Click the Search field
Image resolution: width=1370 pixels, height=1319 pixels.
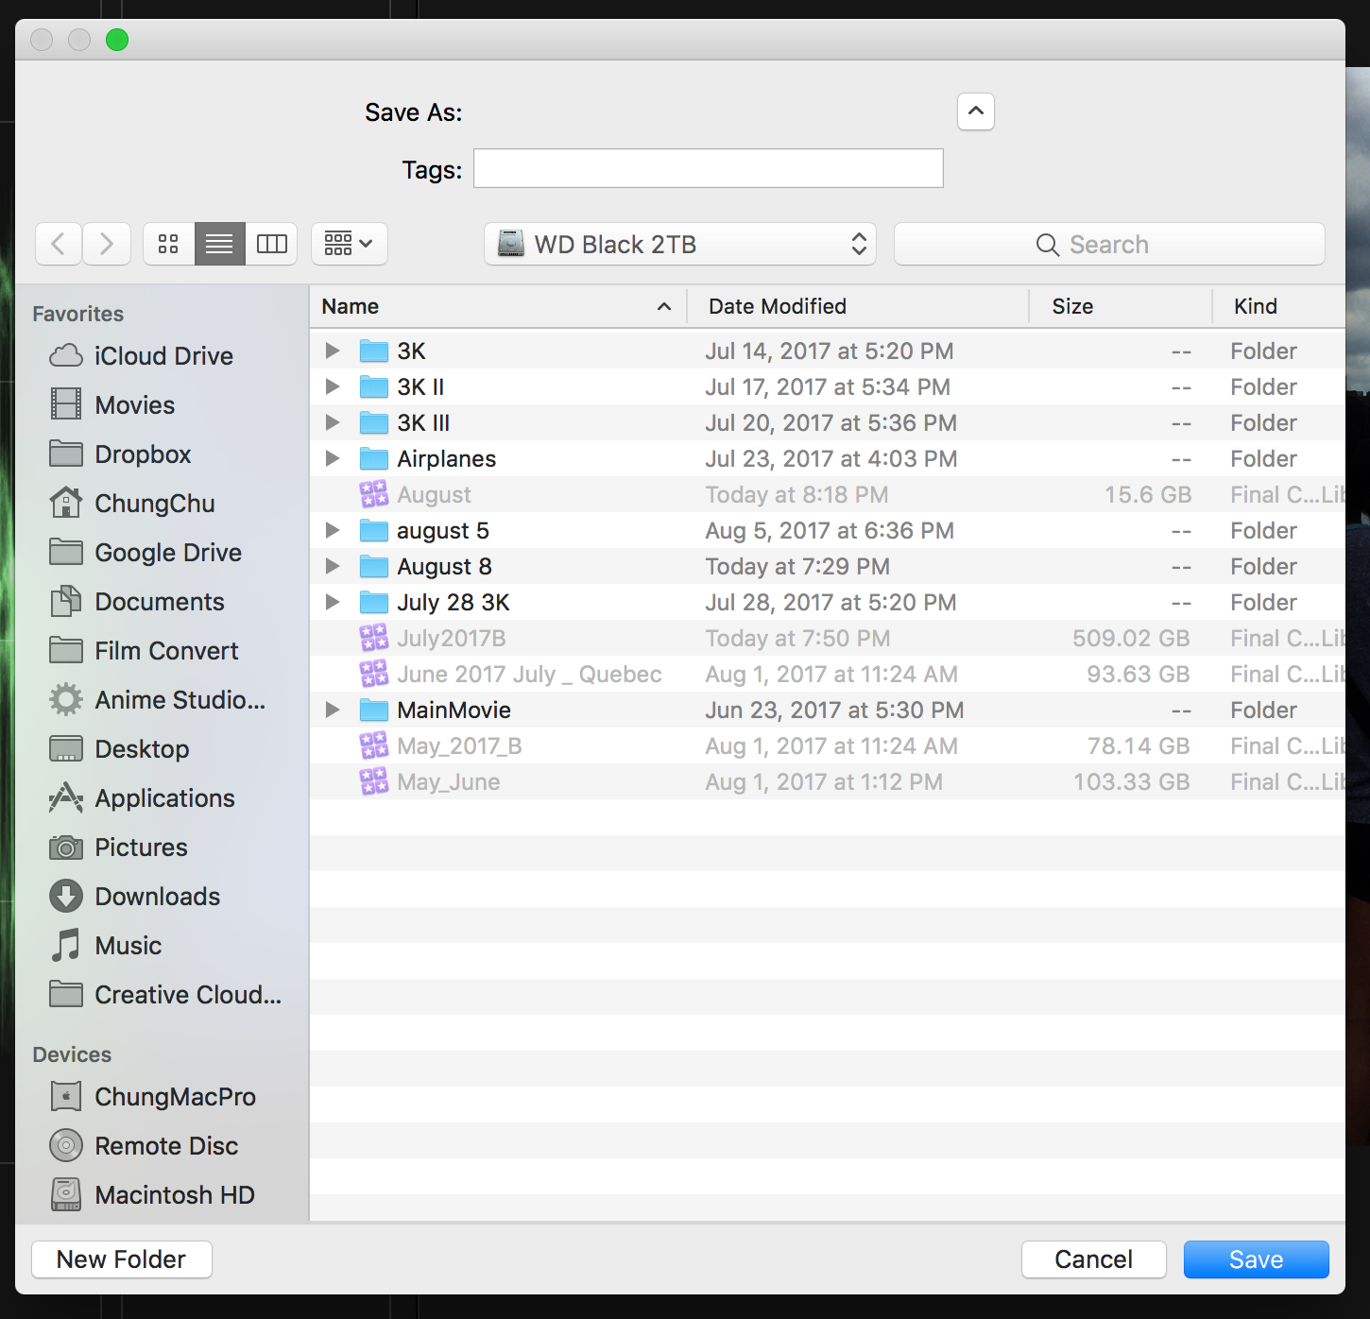(1109, 244)
